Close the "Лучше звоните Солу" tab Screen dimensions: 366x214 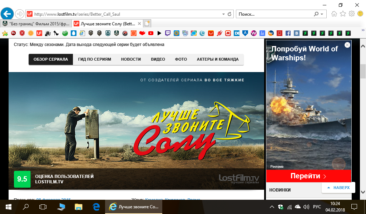tap(139, 24)
